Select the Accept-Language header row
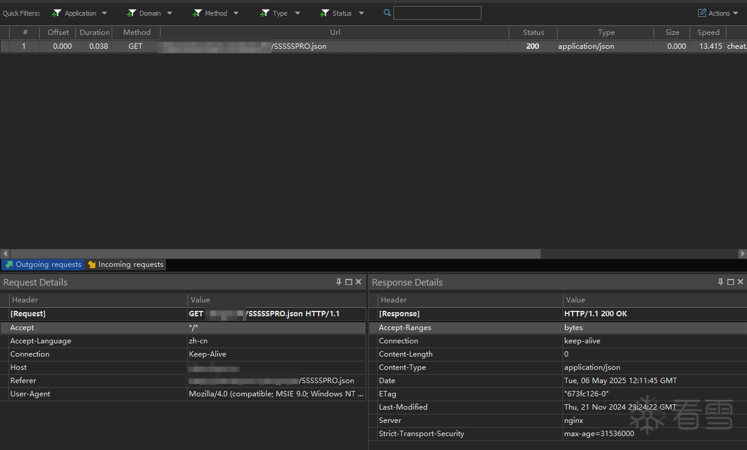The width and height of the screenshot is (747, 450). (x=183, y=341)
